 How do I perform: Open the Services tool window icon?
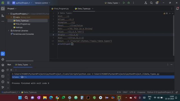point(3,70)
